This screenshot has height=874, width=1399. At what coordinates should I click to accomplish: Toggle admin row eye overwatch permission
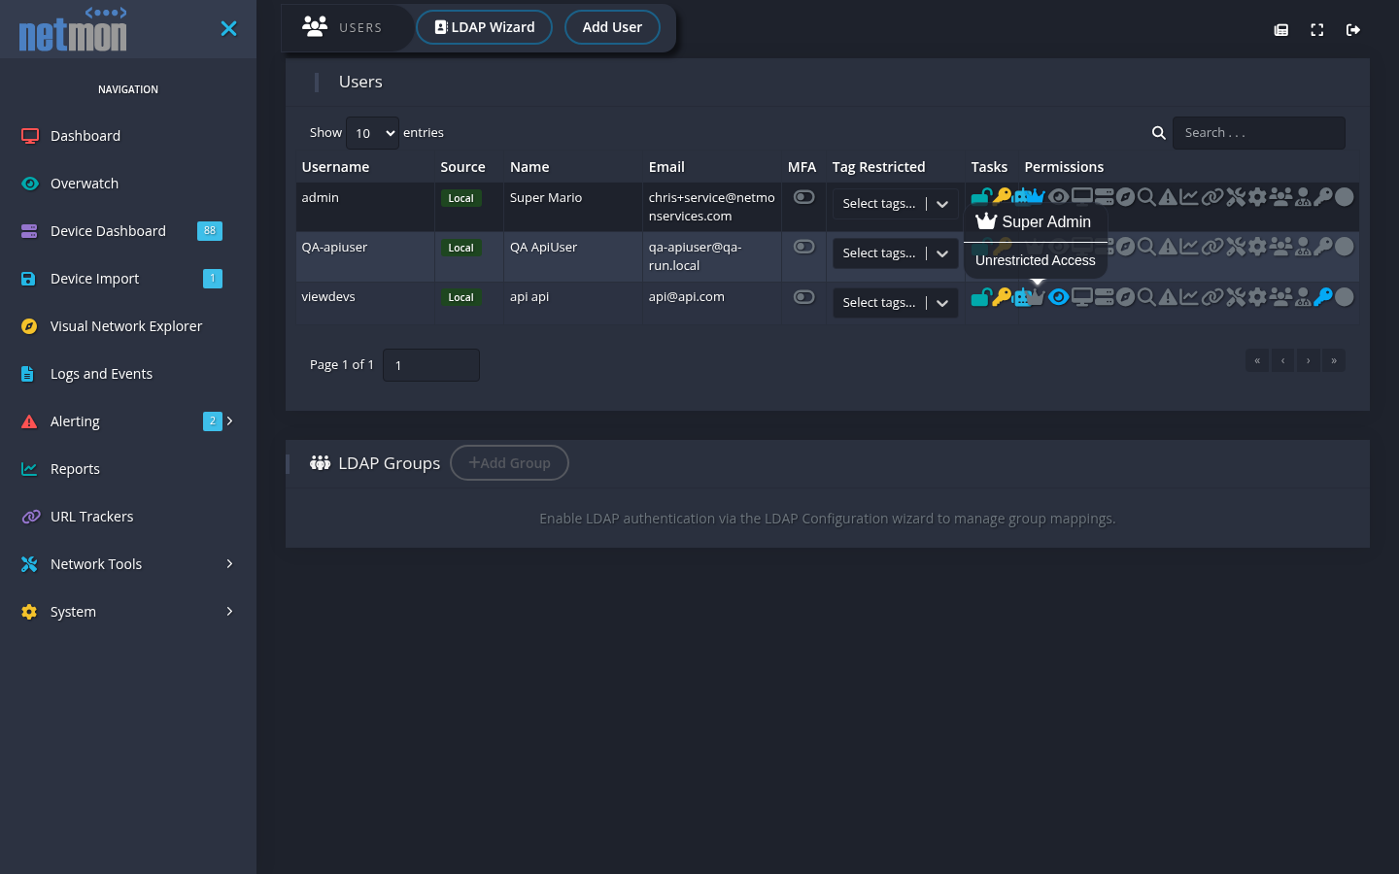coord(1059,197)
